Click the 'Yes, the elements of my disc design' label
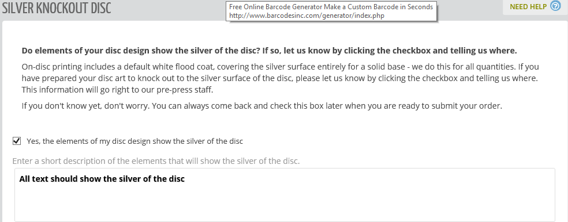The height and width of the screenshot is (222, 568). 134,141
